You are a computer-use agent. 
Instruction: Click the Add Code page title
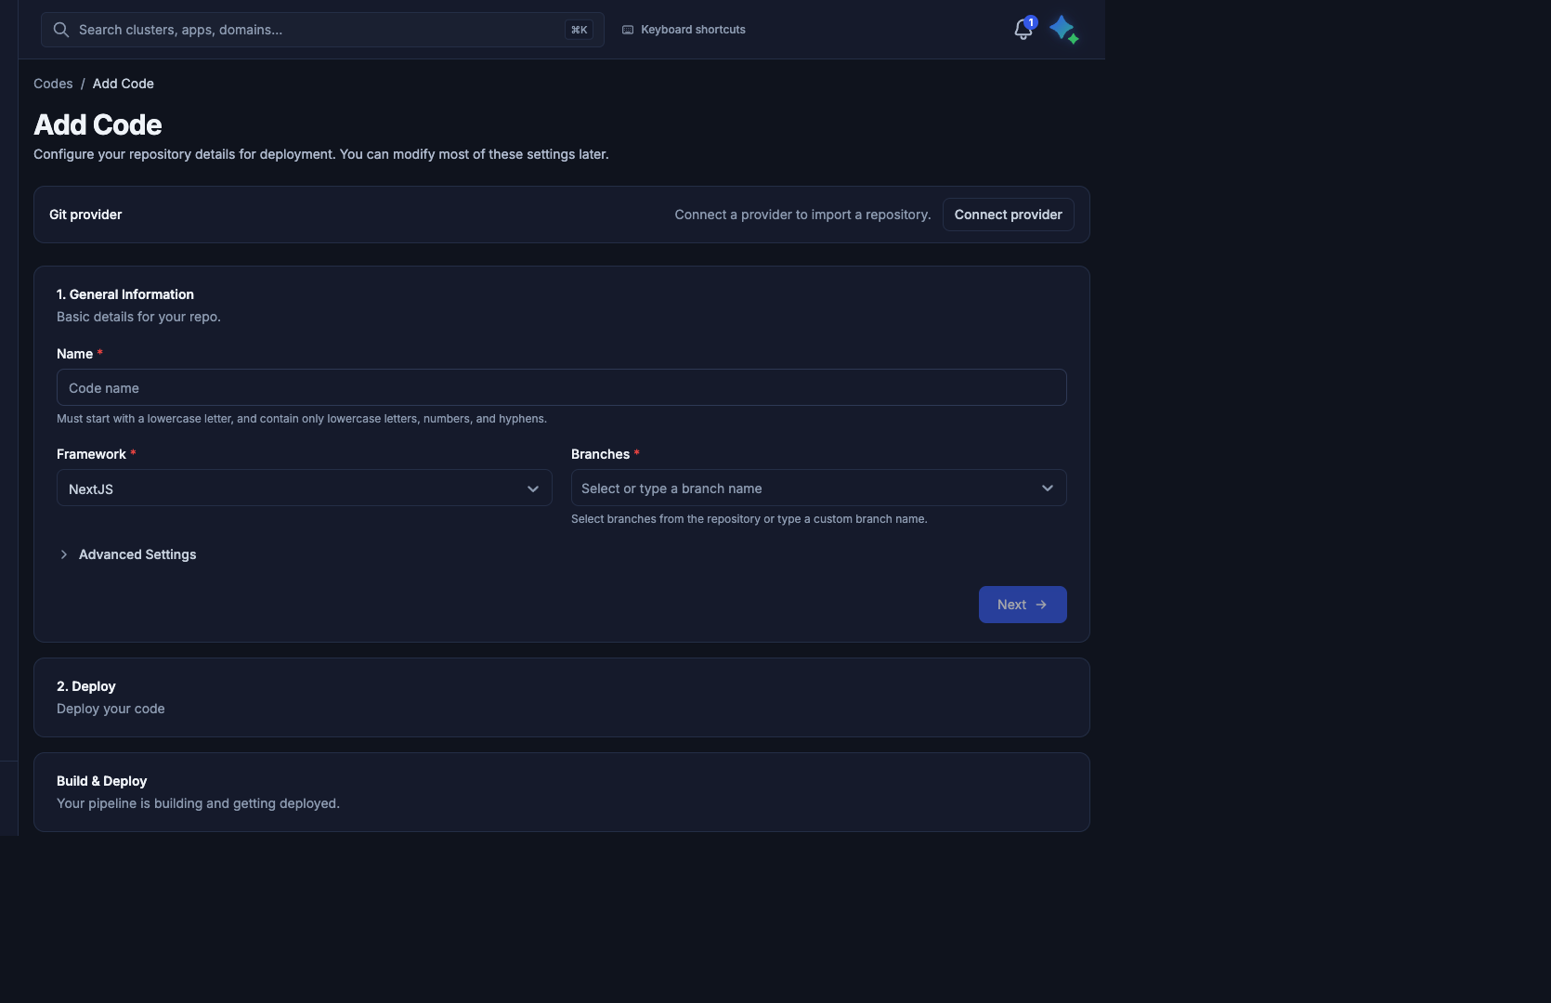pyautogui.click(x=98, y=124)
